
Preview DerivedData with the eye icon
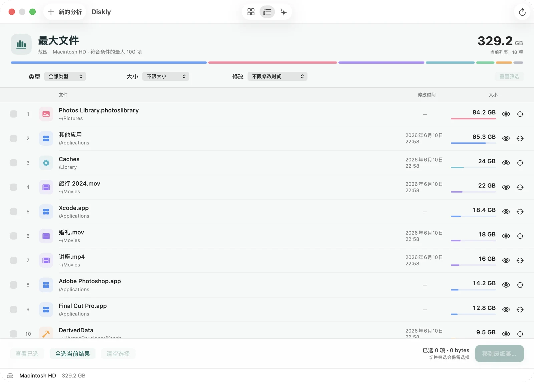(506, 334)
